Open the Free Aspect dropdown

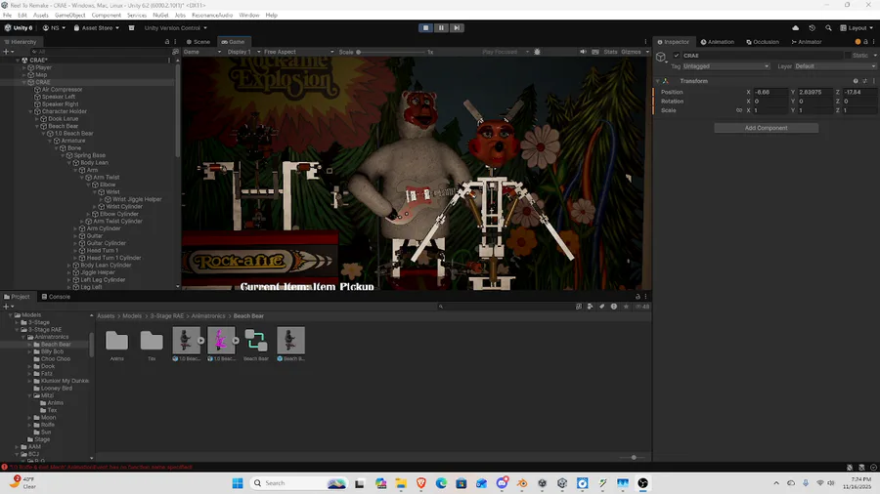[298, 52]
